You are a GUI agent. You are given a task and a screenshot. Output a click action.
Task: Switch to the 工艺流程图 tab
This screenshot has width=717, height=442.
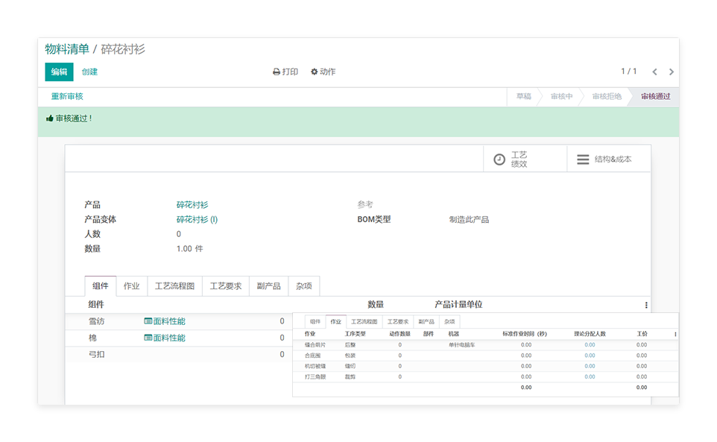click(174, 286)
